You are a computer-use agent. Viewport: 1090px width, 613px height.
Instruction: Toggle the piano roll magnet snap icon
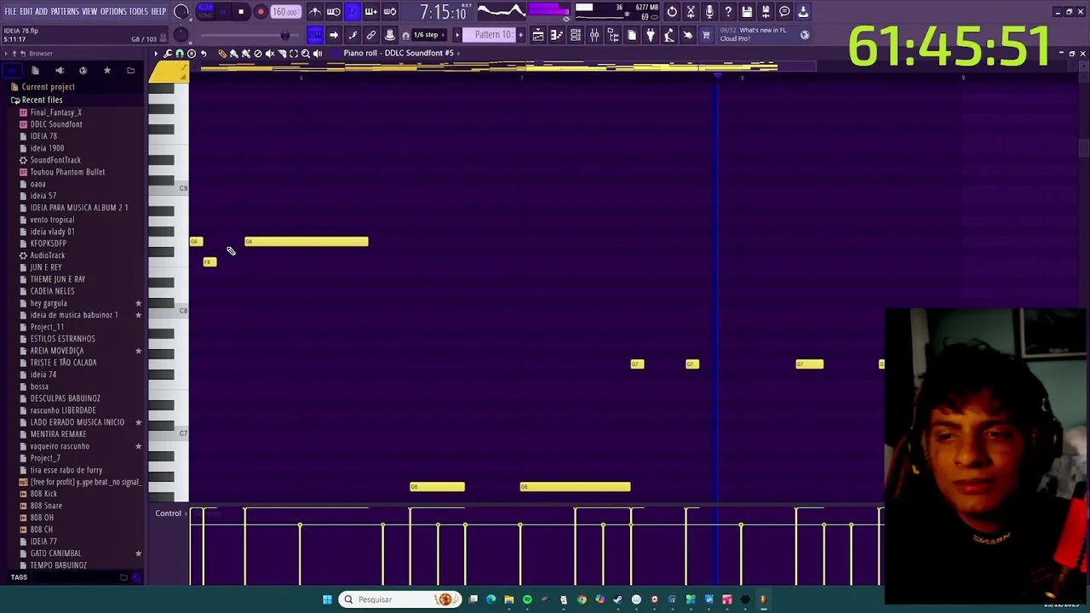click(x=180, y=54)
